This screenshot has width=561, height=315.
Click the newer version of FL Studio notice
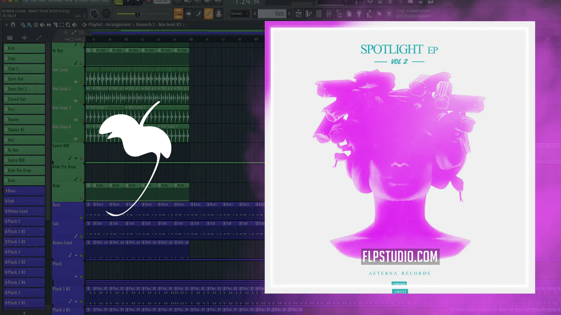(x=414, y=14)
